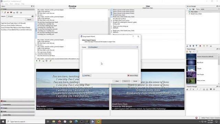Open Firefox from the taskbar
The width and height of the screenshot is (220, 124).
59,122
